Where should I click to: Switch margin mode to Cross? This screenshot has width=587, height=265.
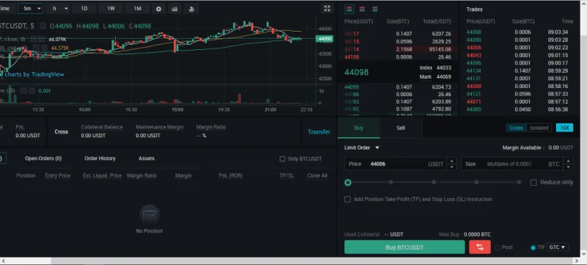(x=516, y=128)
